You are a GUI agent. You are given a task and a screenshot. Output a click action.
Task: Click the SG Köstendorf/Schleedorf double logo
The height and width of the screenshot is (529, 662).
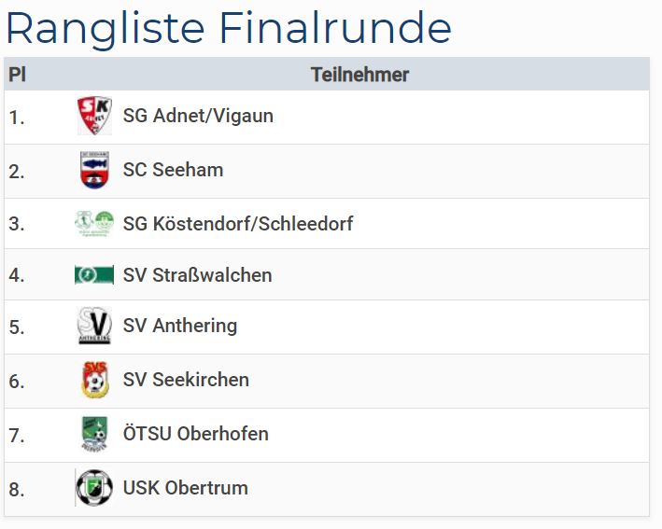click(93, 224)
